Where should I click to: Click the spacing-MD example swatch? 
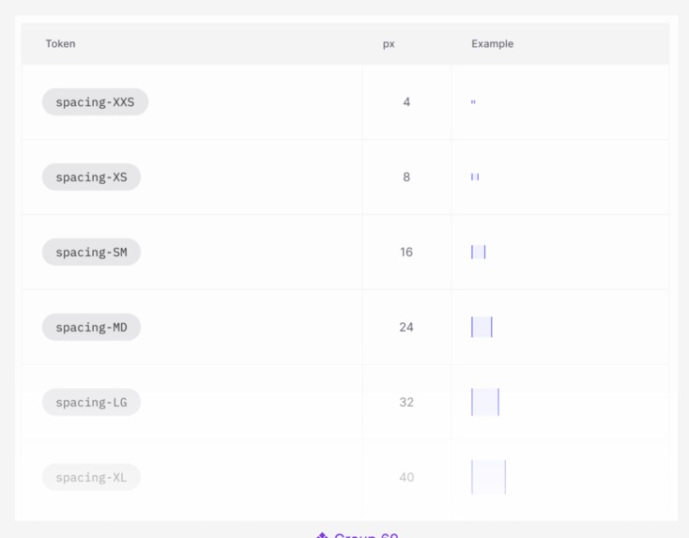(482, 327)
